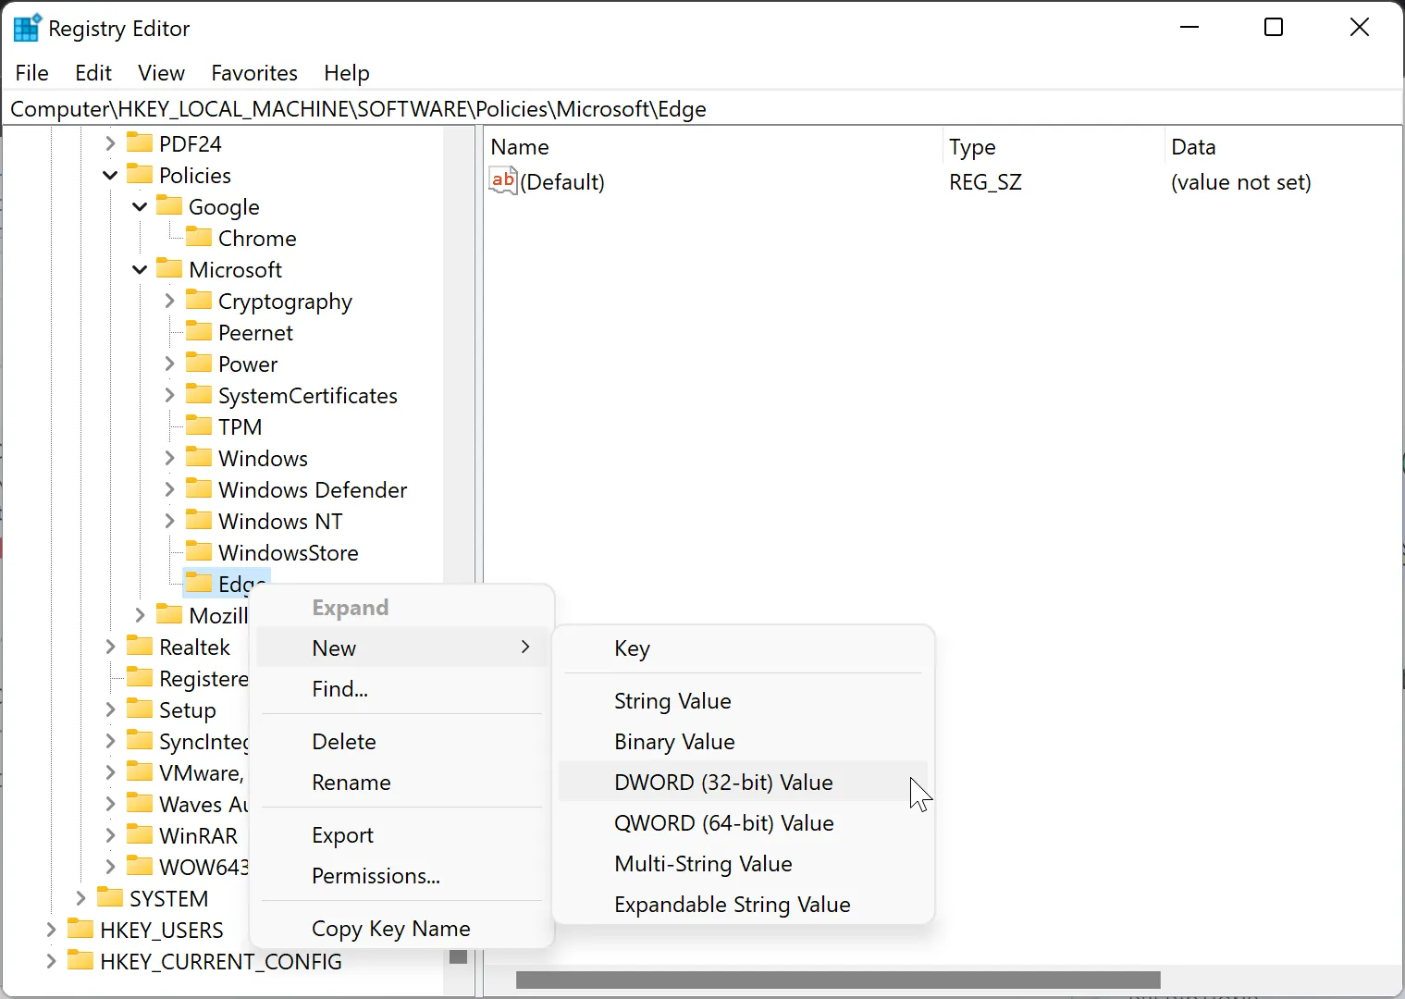Click the Mozilla folder icon
Screen dimensions: 1405x999
click(x=168, y=614)
